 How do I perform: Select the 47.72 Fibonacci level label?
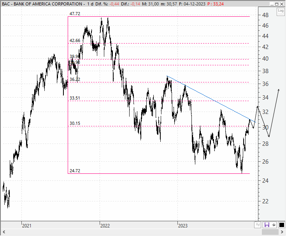click(75, 14)
